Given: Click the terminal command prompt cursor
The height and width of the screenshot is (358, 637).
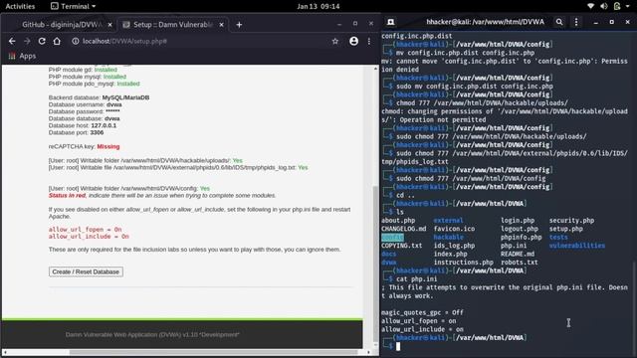Looking at the screenshot, I should click(x=398, y=346).
